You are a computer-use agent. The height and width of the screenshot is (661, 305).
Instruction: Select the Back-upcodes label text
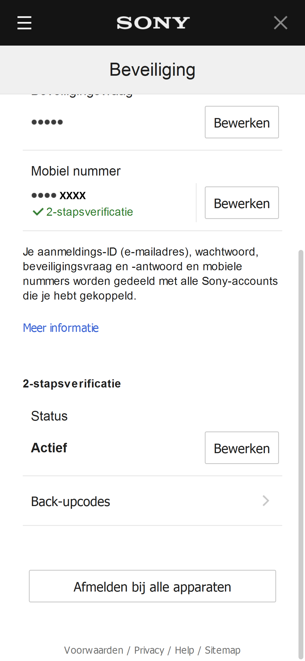point(70,502)
